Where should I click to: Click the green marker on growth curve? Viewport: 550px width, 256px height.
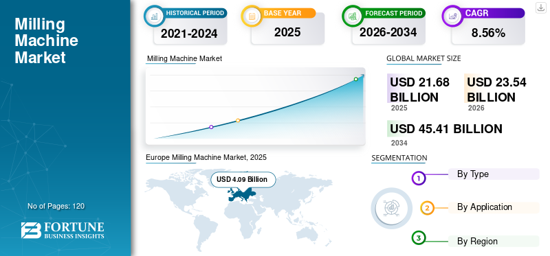point(355,79)
